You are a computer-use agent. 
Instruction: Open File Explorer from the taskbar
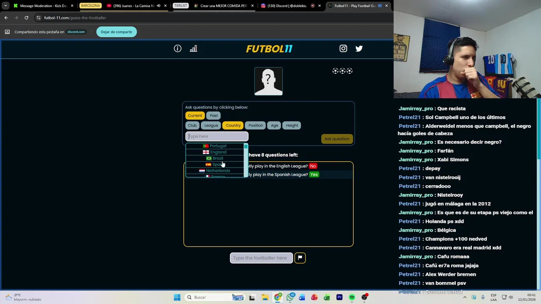point(265,297)
